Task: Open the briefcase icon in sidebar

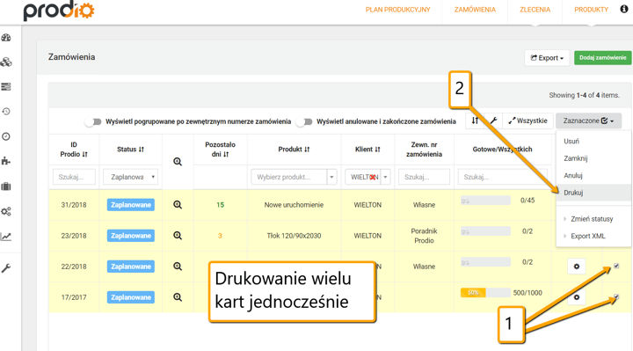Action: coord(6,186)
